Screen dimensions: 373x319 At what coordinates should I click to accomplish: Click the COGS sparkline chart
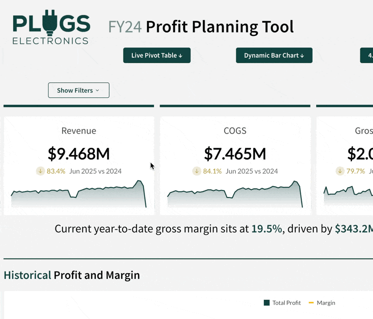[x=235, y=196]
